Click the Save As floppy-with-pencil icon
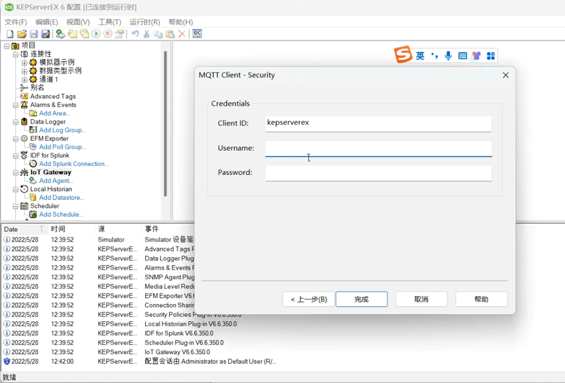 [x=46, y=34]
